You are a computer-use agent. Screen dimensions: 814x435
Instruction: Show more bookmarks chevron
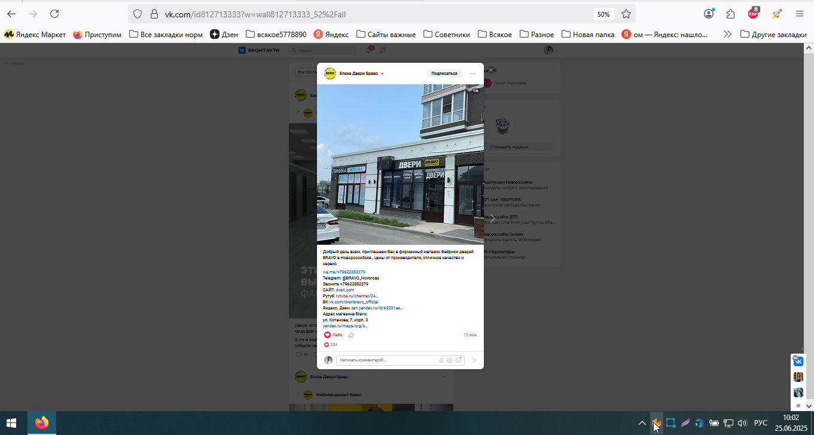pyautogui.click(x=727, y=35)
